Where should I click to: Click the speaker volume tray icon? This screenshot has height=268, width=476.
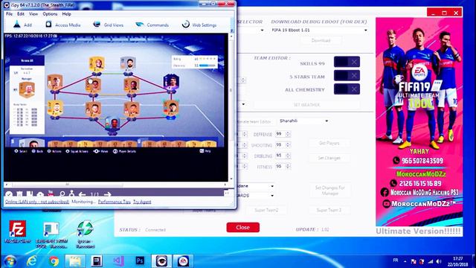point(439,261)
